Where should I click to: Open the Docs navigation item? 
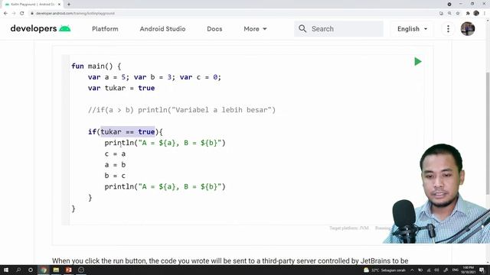coord(214,29)
